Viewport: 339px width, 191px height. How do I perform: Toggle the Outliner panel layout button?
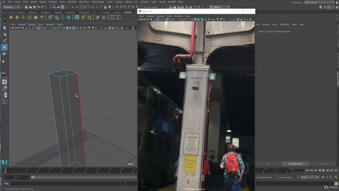tap(5, 101)
